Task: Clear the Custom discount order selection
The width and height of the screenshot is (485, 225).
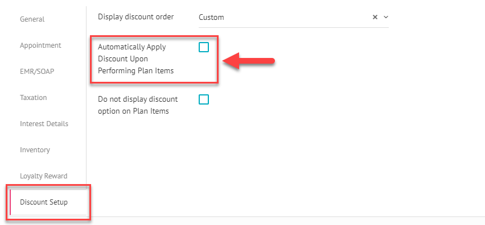Action: (375, 17)
